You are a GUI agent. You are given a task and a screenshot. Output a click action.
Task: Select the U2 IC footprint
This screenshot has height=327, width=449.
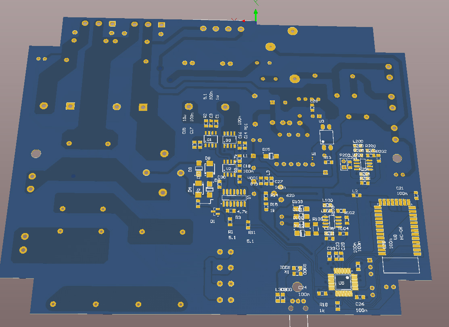(x=230, y=169)
